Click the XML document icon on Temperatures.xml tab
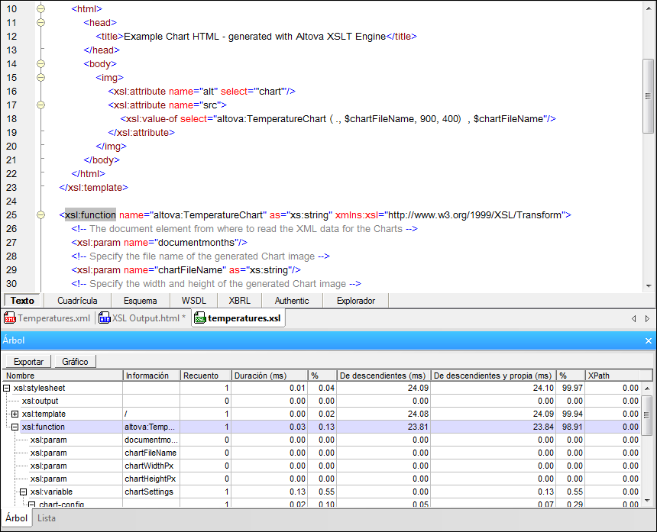 (10, 318)
